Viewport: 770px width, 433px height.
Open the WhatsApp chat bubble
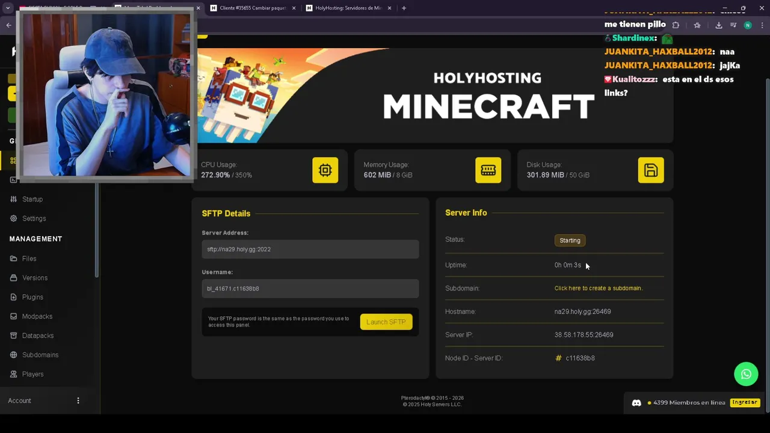coord(746,374)
